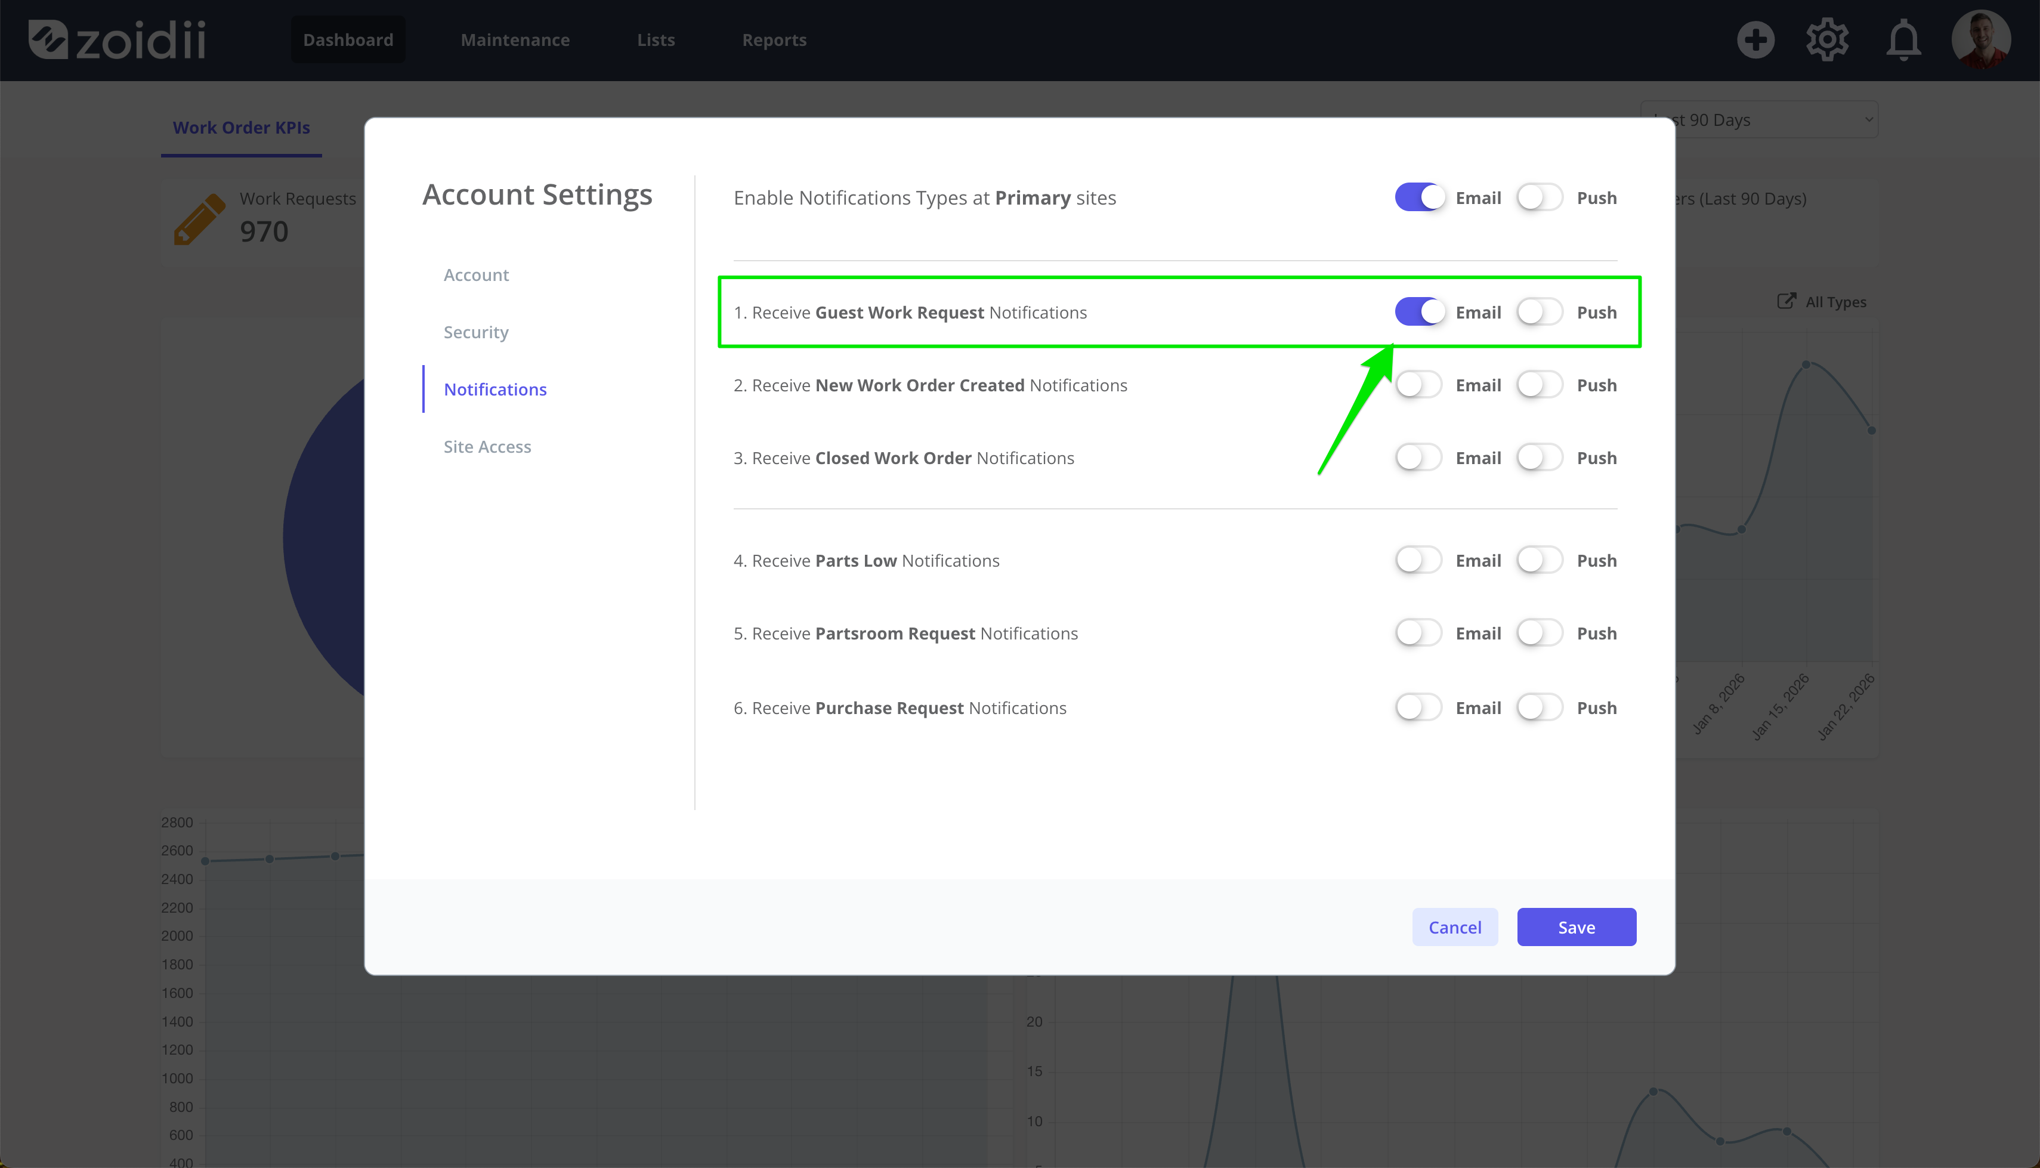Enable Email for Purchase Request notifications
Image resolution: width=2040 pixels, height=1168 pixels.
(x=1419, y=707)
